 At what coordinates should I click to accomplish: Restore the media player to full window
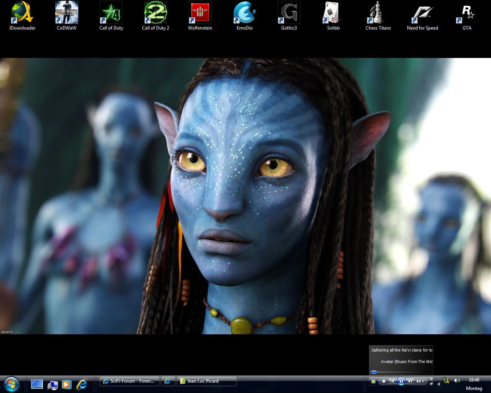[x=431, y=383]
